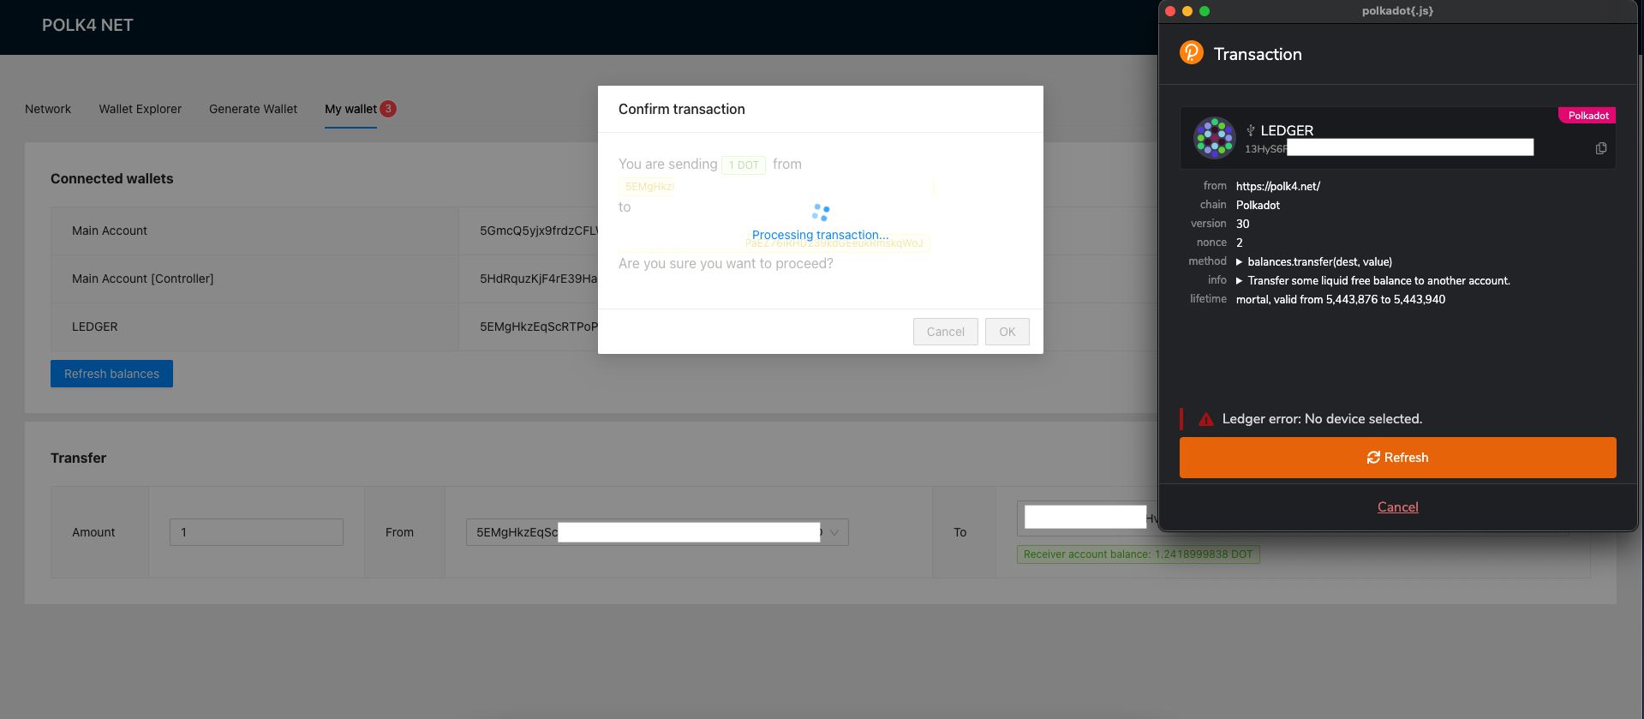This screenshot has width=1644, height=719.
Task: Open the Wallet Explorer tab
Action: coord(140,109)
